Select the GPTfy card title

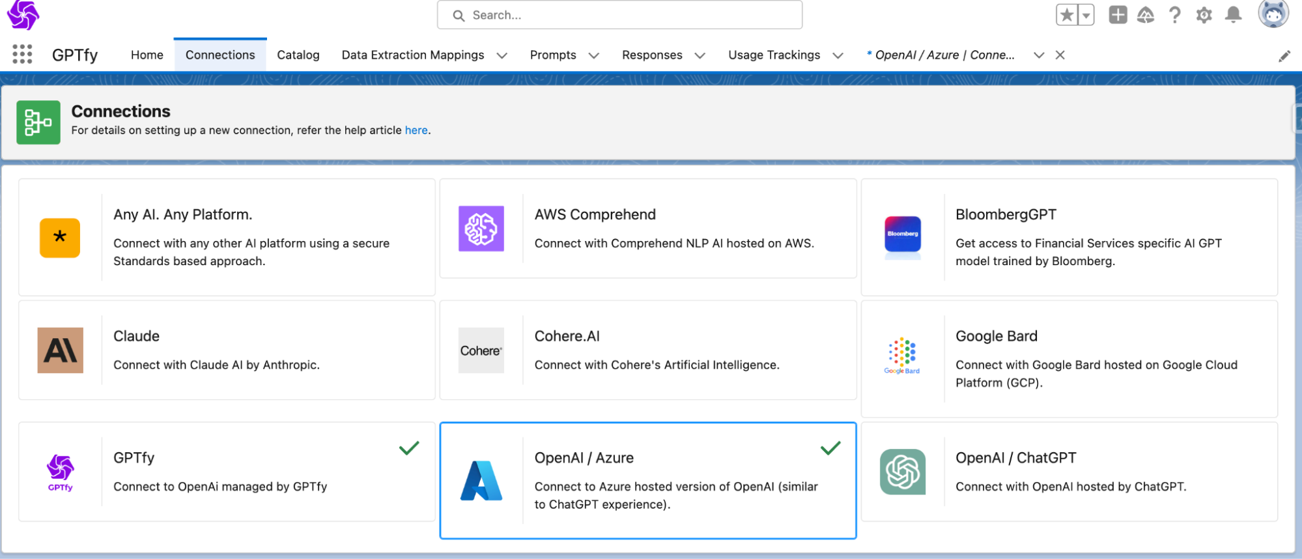pos(134,458)
